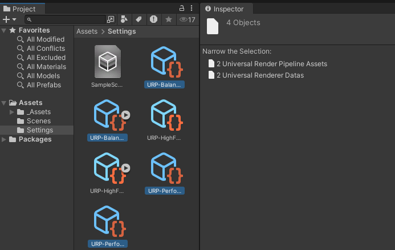
Task: Click Assets in the breadcrumb path
Action: [x=87, y=31]
